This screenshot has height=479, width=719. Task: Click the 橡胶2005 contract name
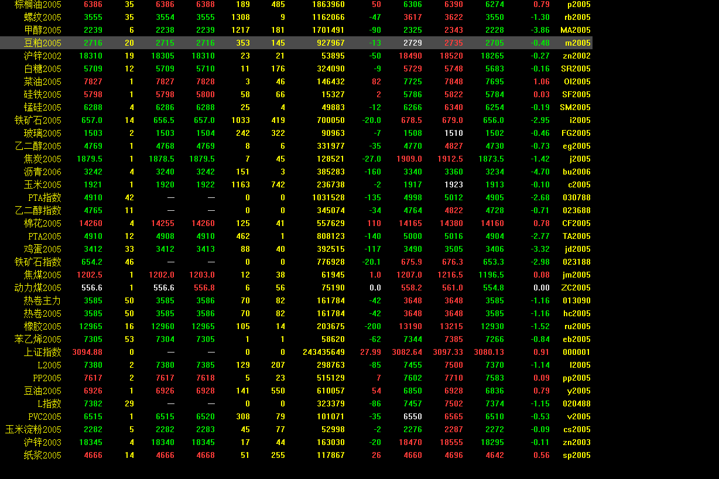coord(42,326)
